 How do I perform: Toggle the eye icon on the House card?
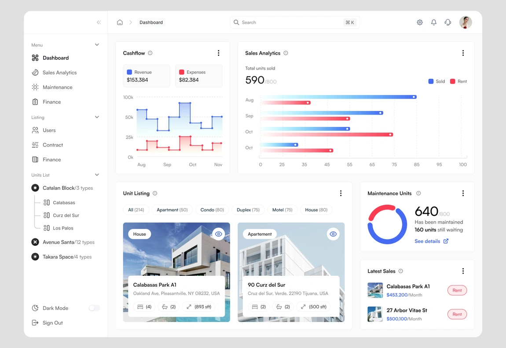coord(219,234)
